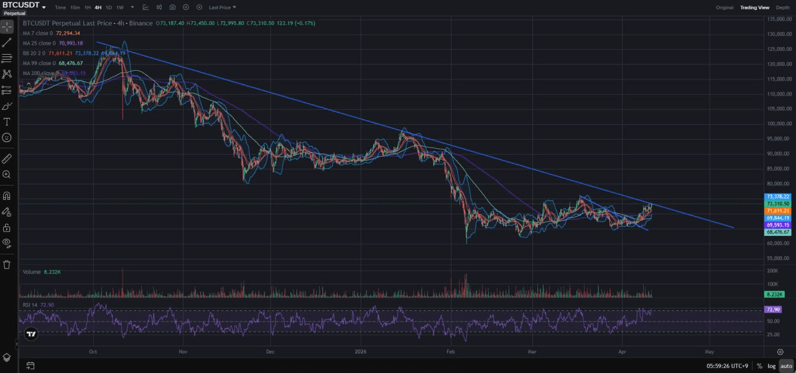
Task: Toggle auto scale on the price axis
Action: pos(786,366)
